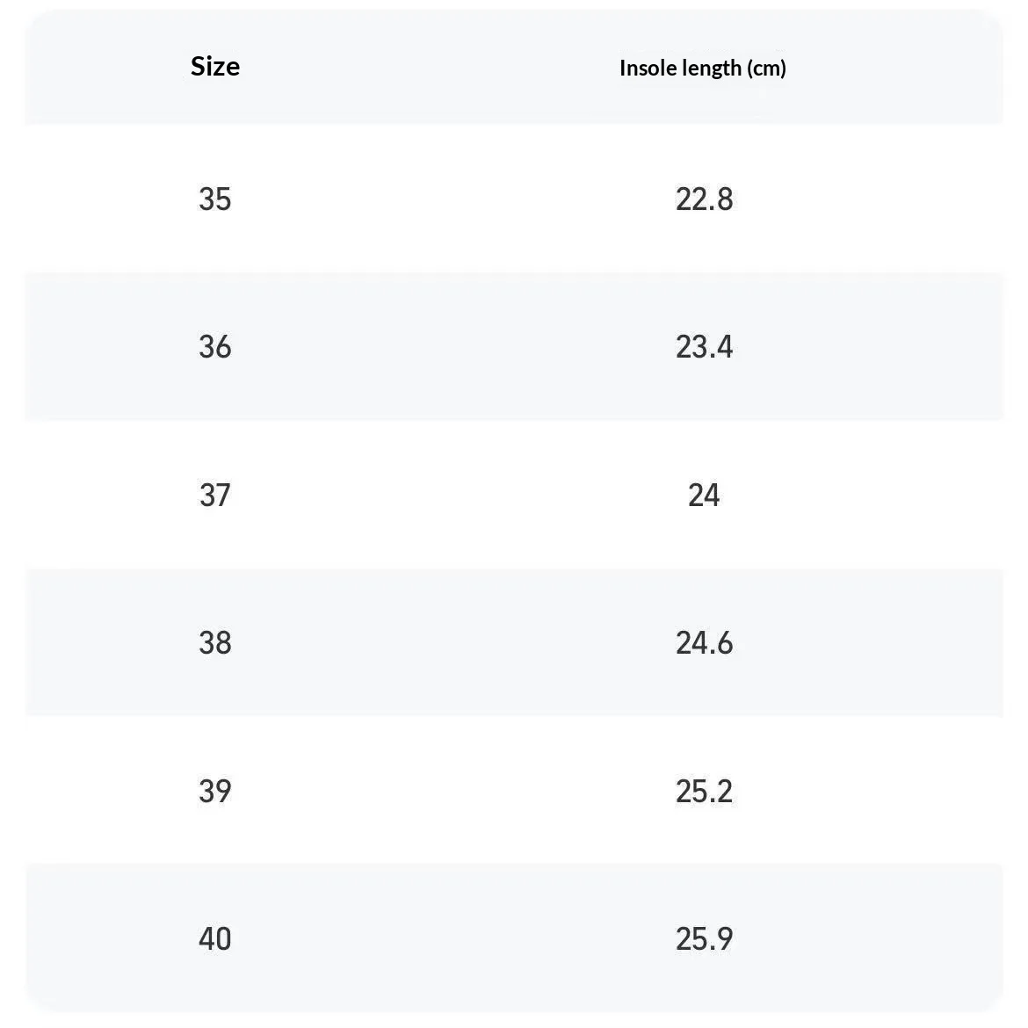Click the Size column header
The image size is (1028, 1028).
215,66
